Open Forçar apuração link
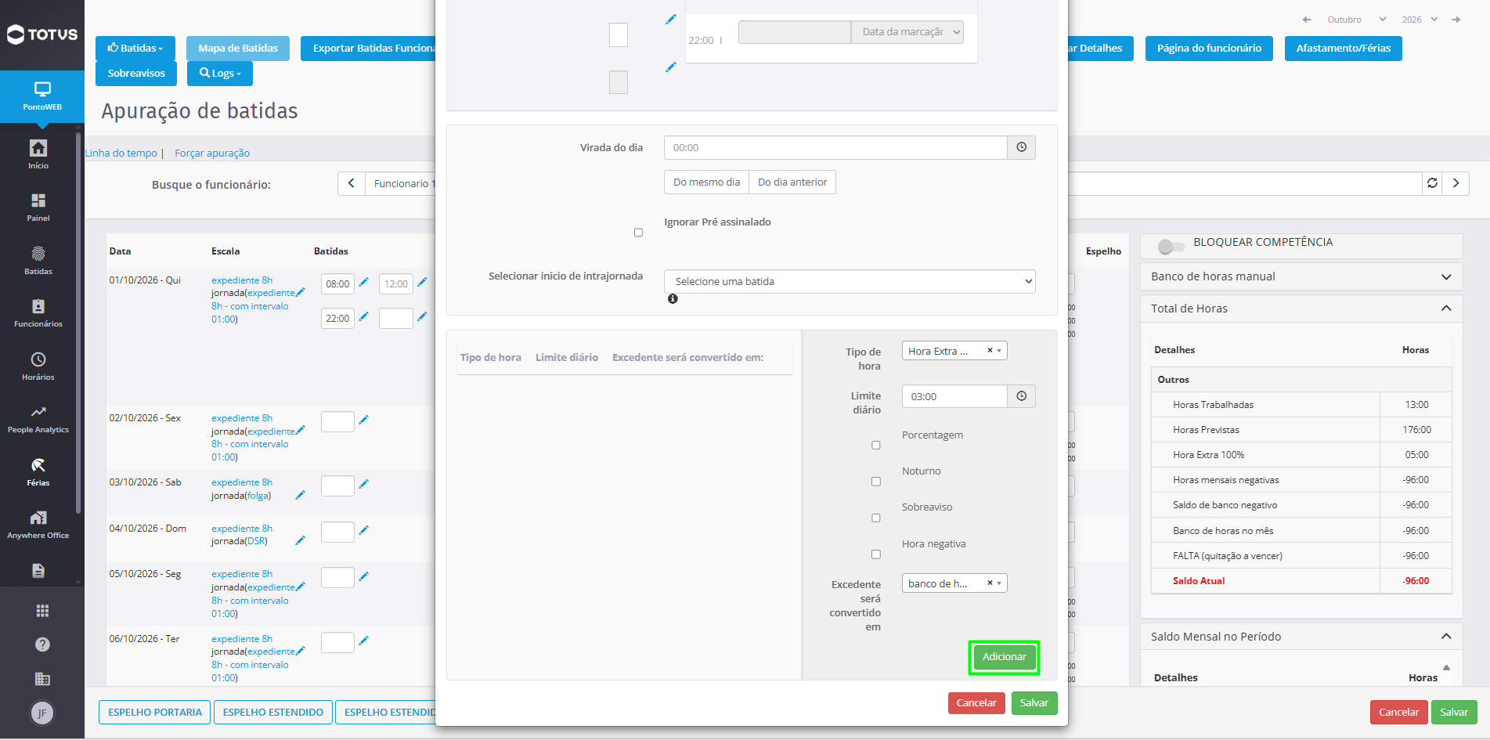This screenshot has height=740, width=1490. point(212,153)
